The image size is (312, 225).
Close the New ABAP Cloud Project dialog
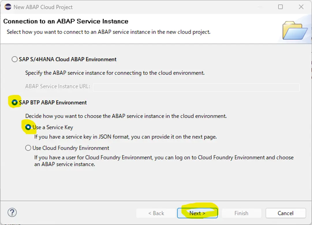pyautogui.click(x=301, y=7)
